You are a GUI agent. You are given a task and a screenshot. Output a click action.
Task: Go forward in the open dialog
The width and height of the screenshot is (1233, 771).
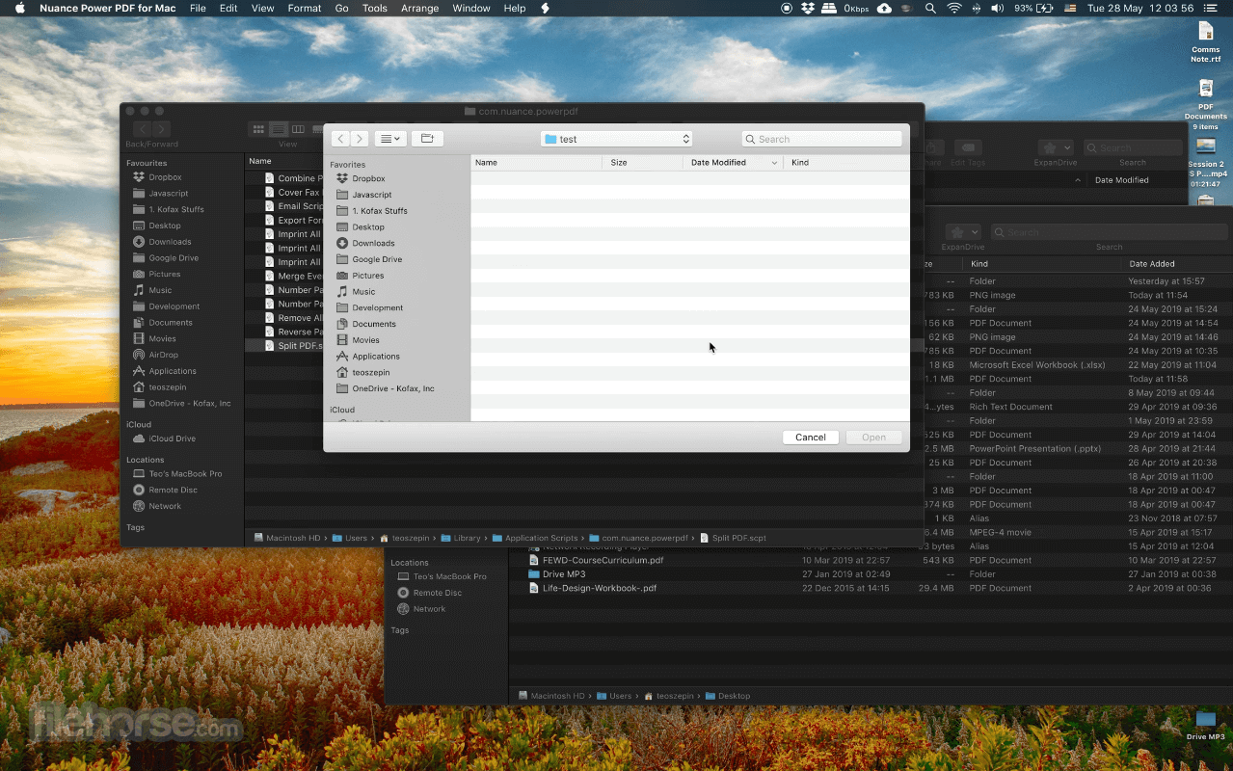(x=359, y=139)
